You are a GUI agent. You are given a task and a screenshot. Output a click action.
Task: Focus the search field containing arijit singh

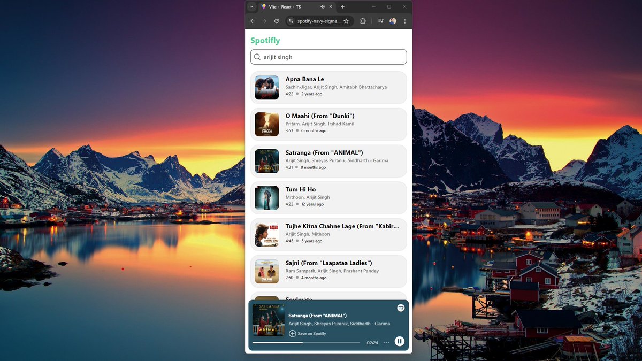tap(328, 57)
